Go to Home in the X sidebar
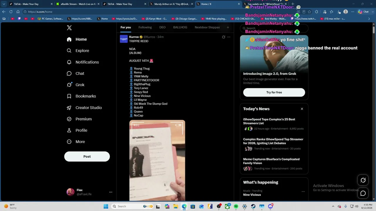 [x=77, y=39]
